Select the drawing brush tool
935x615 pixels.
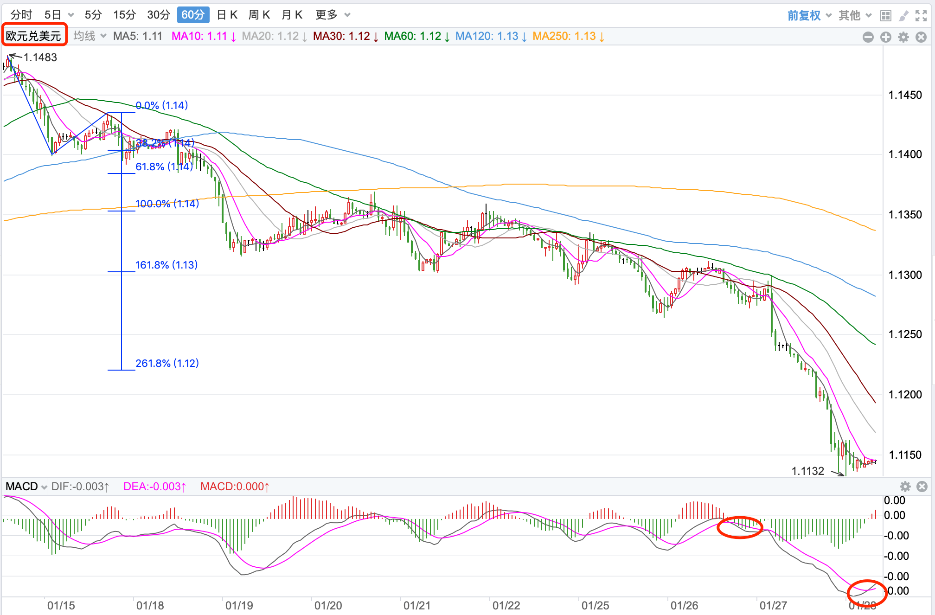(x=903, y=15)
